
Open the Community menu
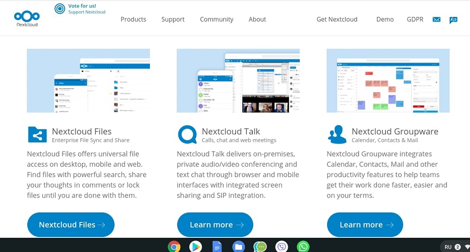pyautogui.click(x=217, y=19)
